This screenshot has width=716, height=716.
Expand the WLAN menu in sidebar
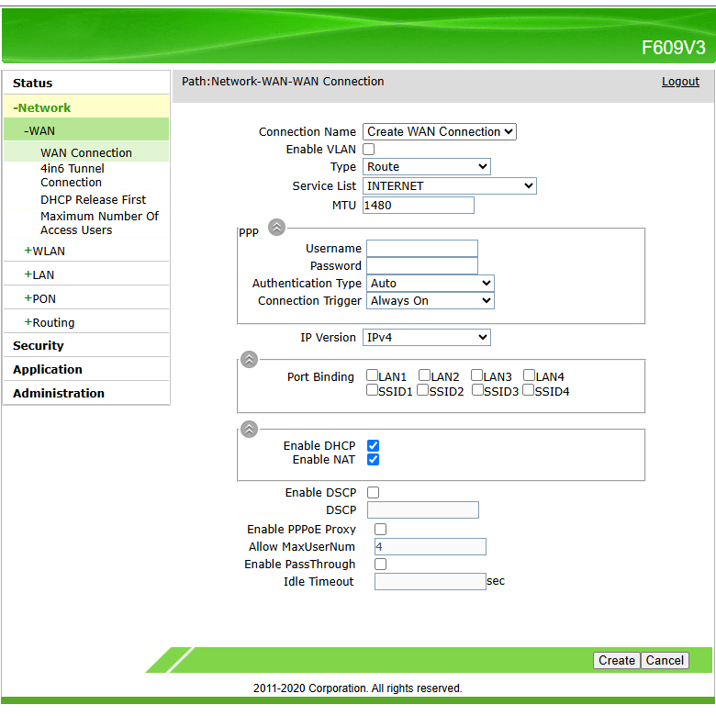click(x=48, y=251)
